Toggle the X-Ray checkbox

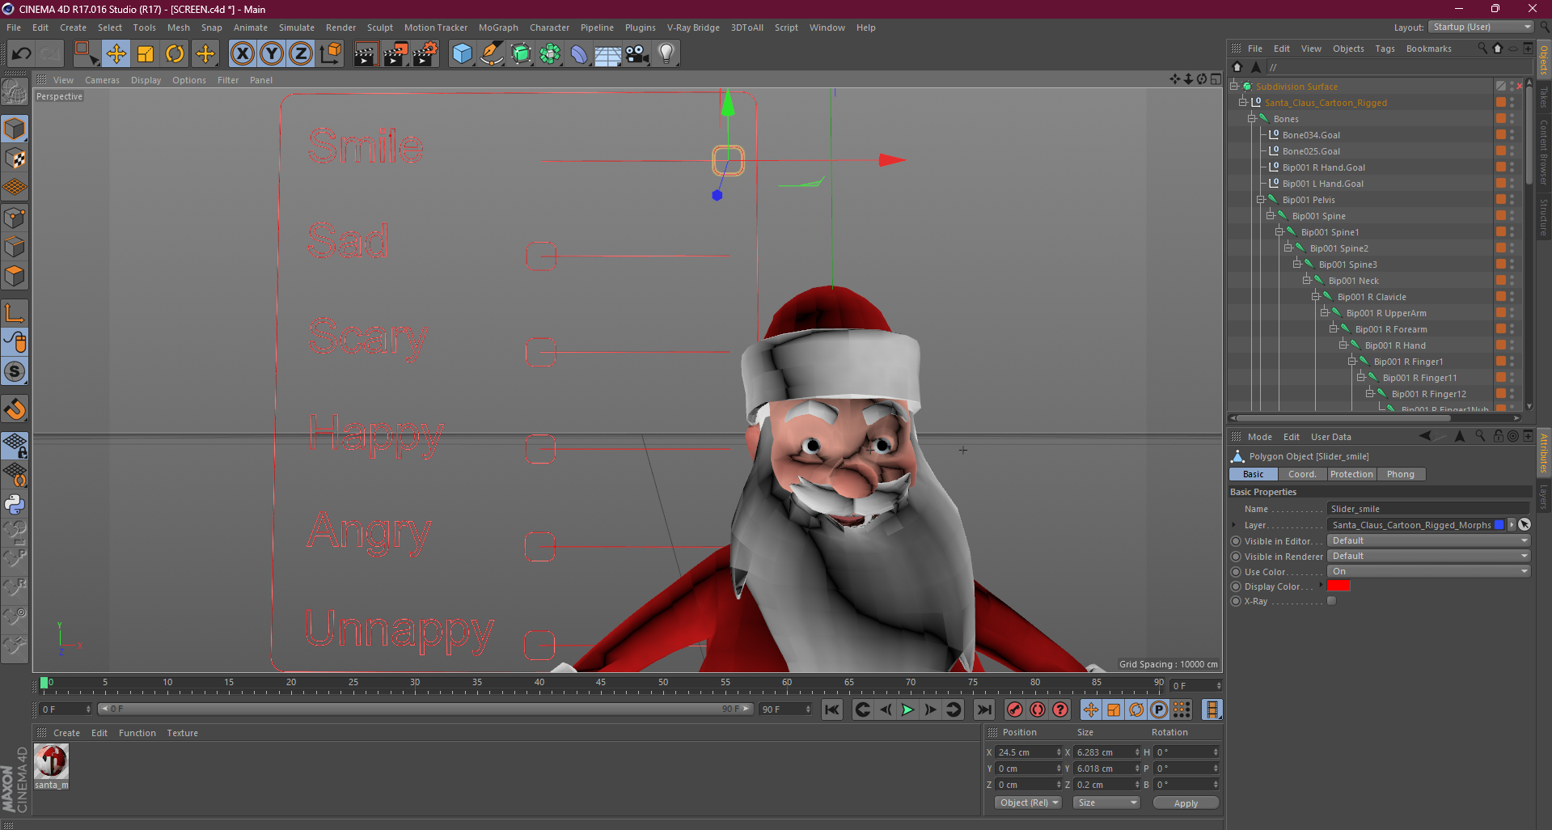coord(1332,601)
